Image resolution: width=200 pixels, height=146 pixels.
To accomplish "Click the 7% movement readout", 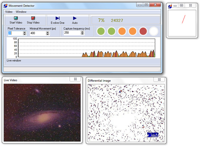I will point(101,20).
